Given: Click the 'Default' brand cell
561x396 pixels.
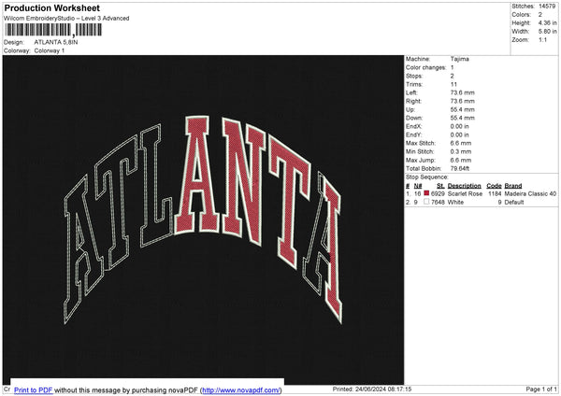Looking at the screenshot, I should point(514,203).
